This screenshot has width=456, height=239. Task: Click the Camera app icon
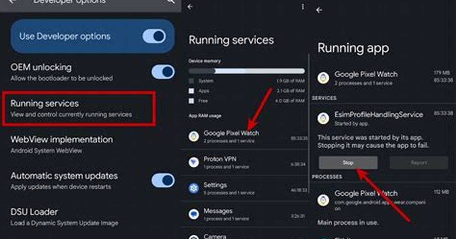(194, 237)
